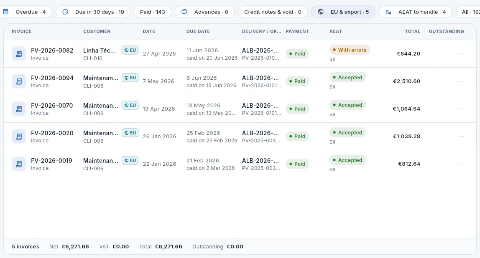Click the invoice icon for FV-2026-0094
The width and height of the screenshot is (480, 258).
pos(19,81)
